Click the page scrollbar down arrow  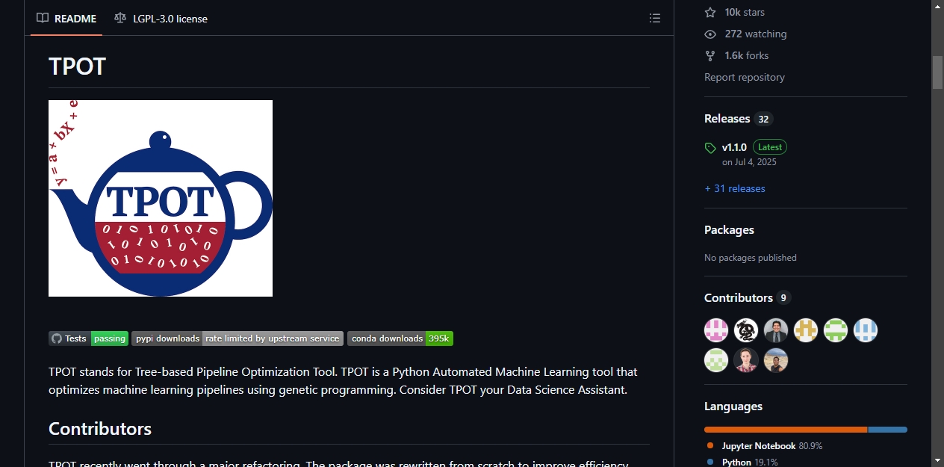tap(937, 460)
